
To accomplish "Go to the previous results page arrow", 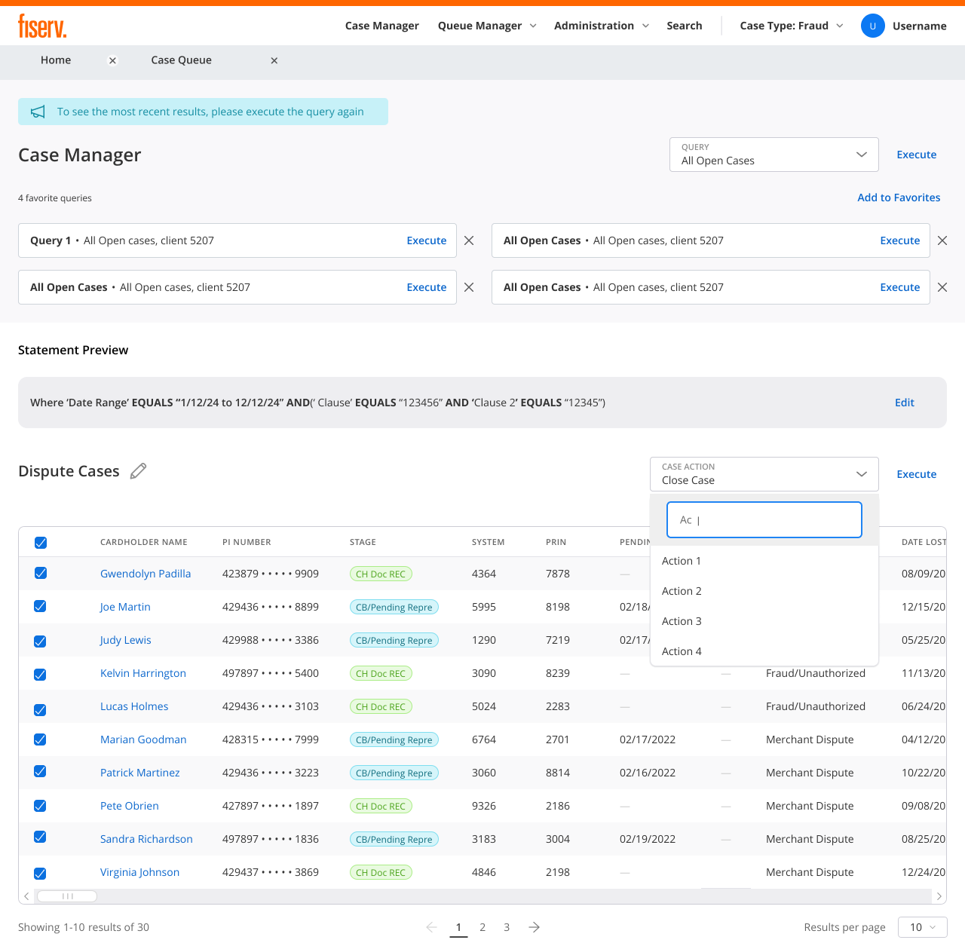I will [431, 927].
